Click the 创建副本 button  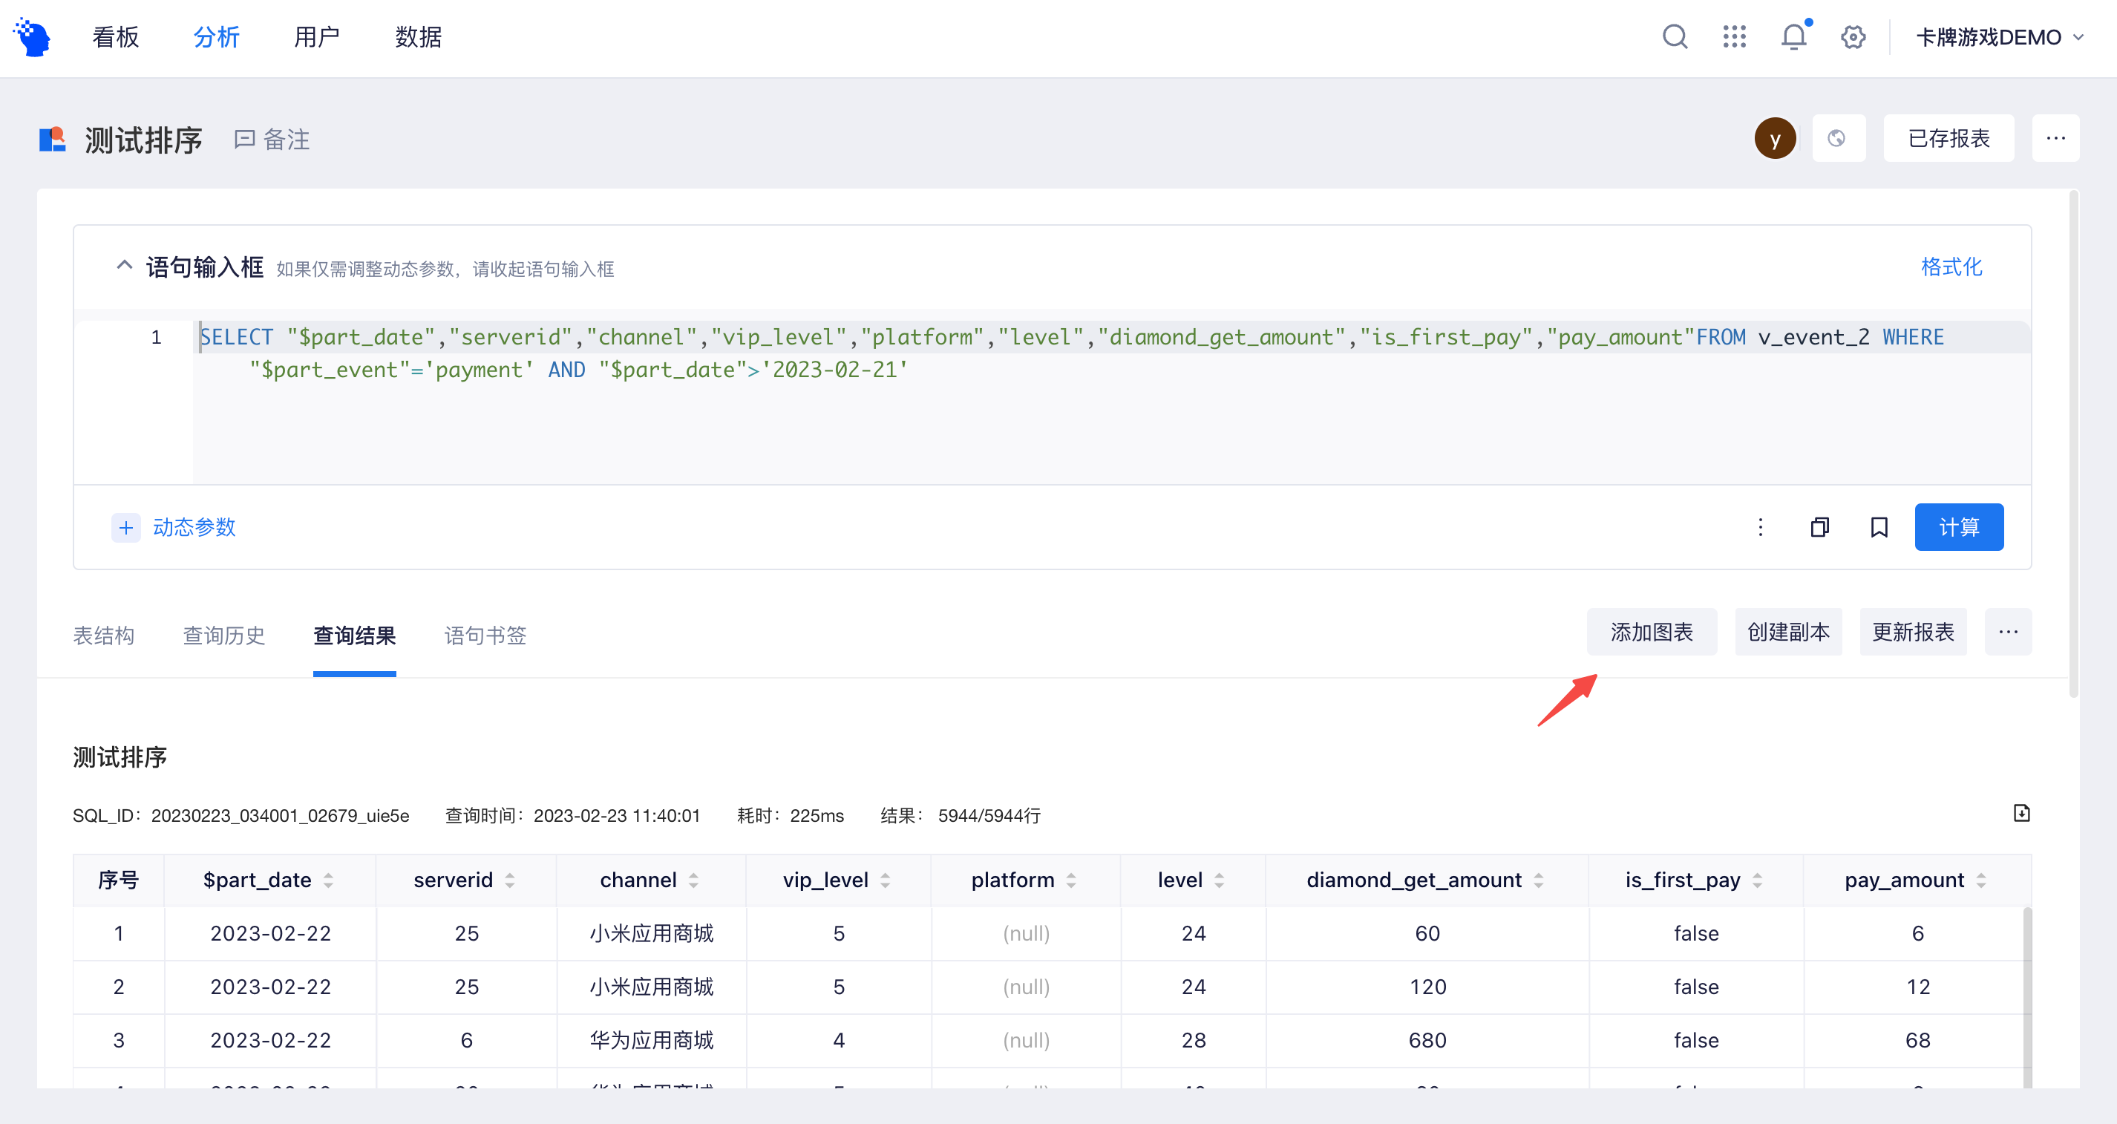coord(1788,632)
